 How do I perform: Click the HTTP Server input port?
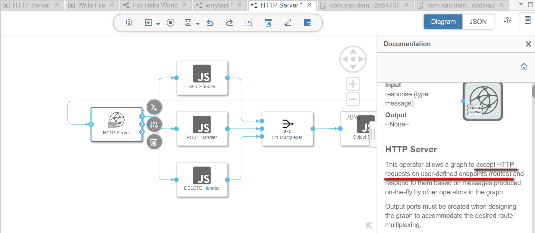(x=91, y=124)
